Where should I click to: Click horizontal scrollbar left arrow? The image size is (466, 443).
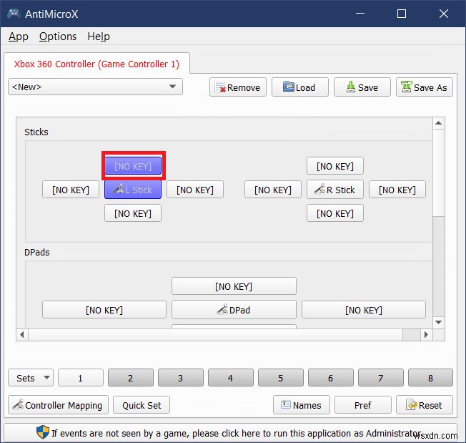pyautogui.click(x=22, y=335)
